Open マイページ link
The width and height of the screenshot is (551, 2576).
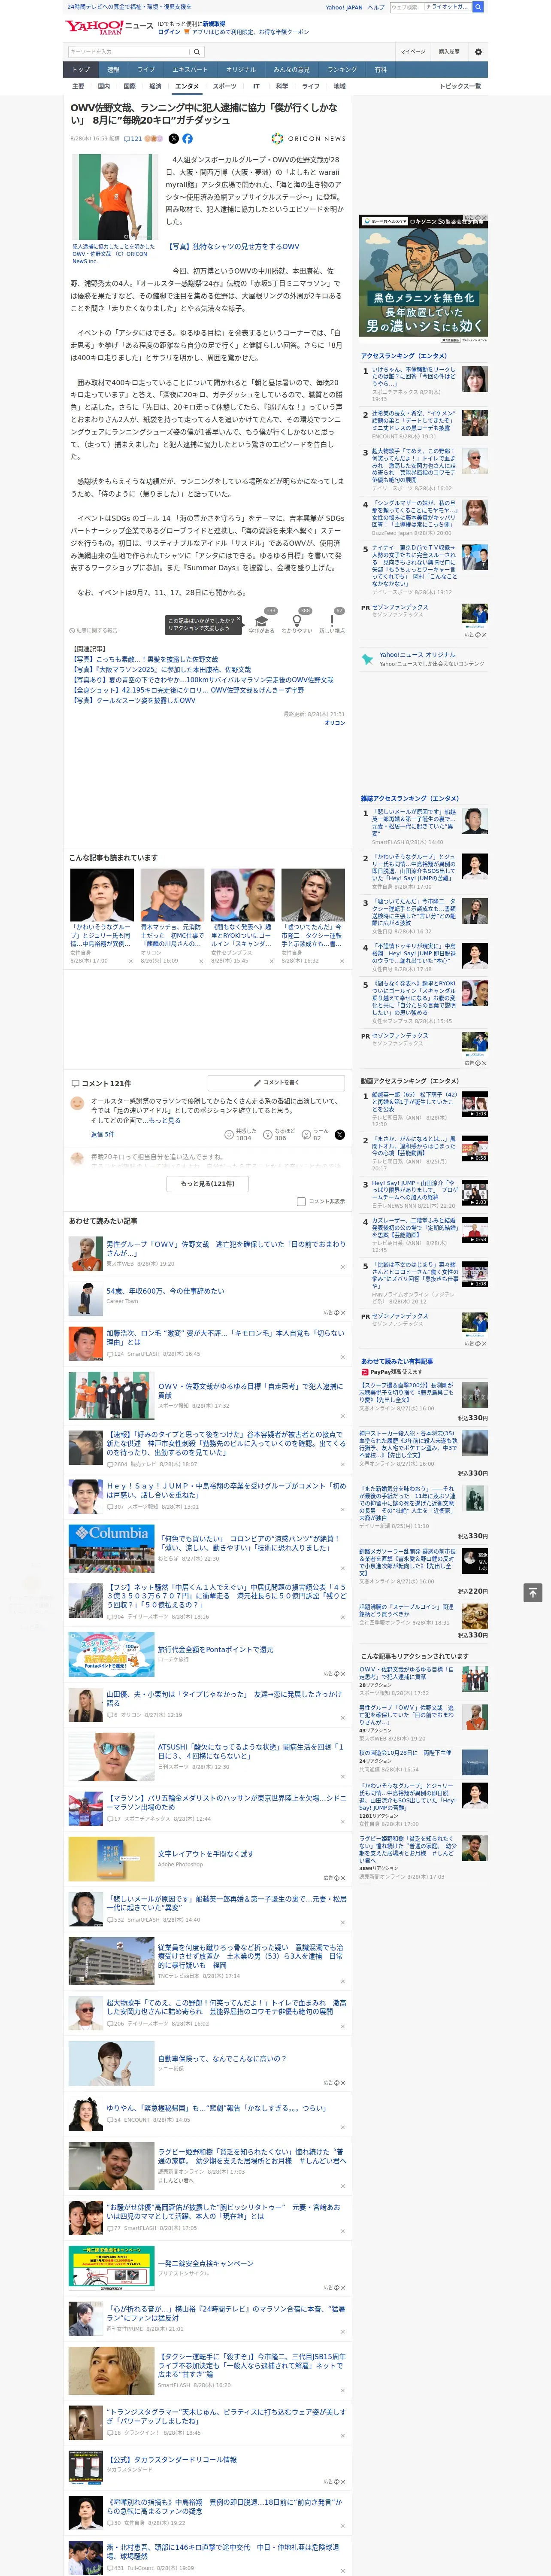(413, 52)
